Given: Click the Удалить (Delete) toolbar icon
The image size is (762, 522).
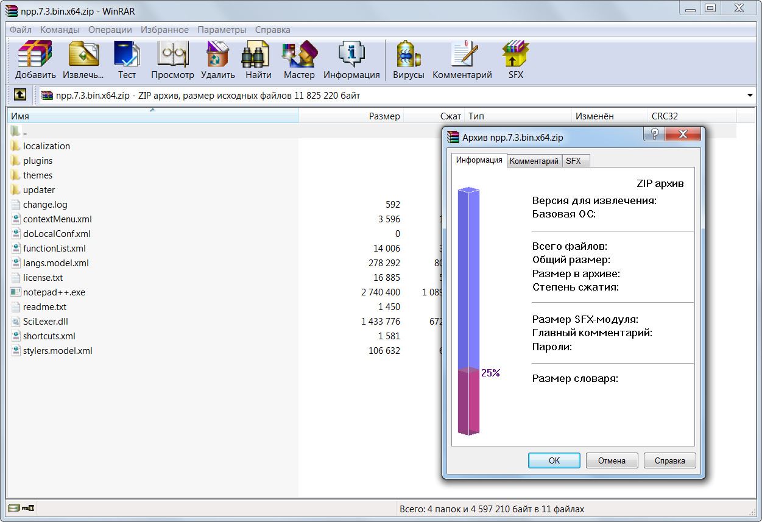Looking at the screenshot, I should (217, 60).
